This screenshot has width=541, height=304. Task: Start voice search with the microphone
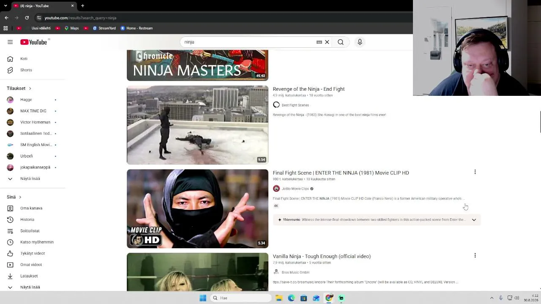point(360,42)
